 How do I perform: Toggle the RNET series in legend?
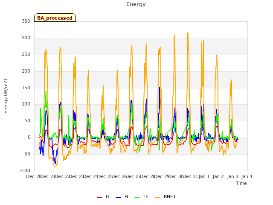[166, 196]
